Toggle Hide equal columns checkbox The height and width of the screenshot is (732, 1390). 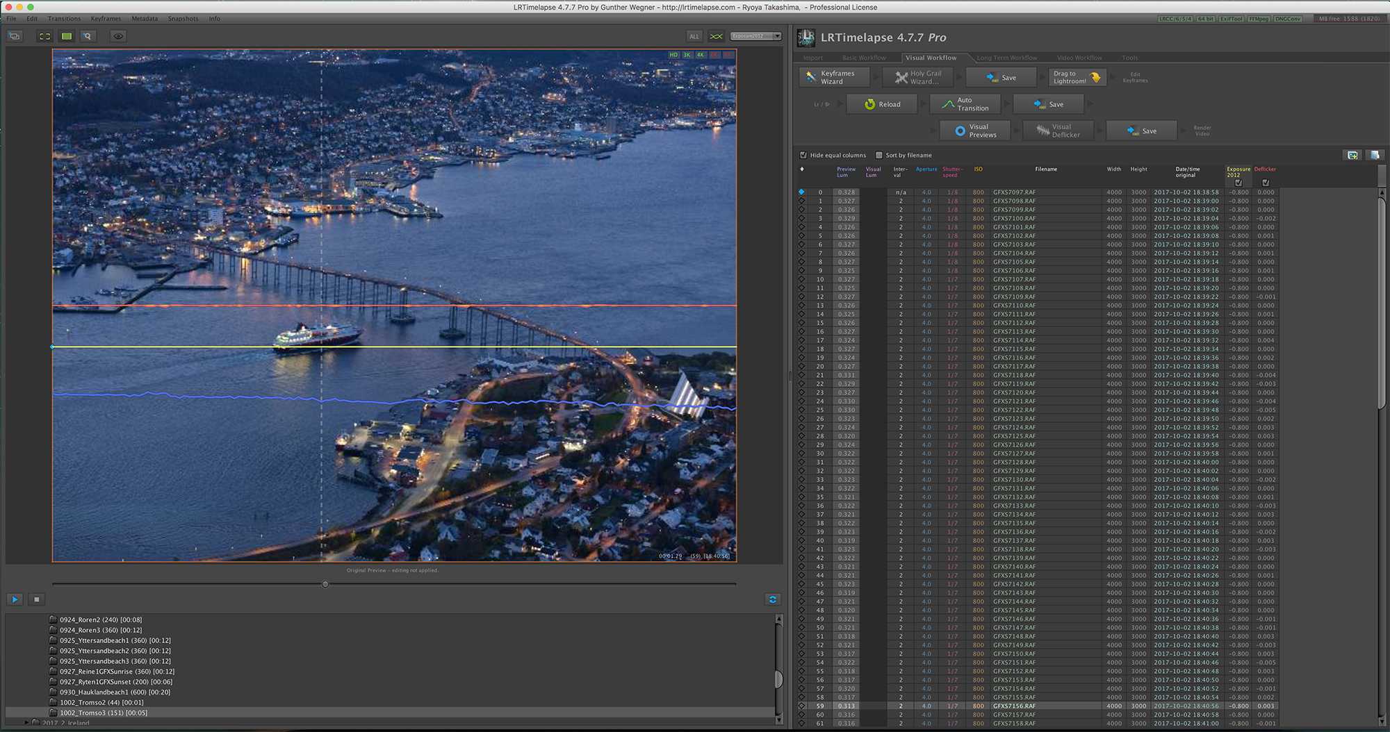point(803,155)
